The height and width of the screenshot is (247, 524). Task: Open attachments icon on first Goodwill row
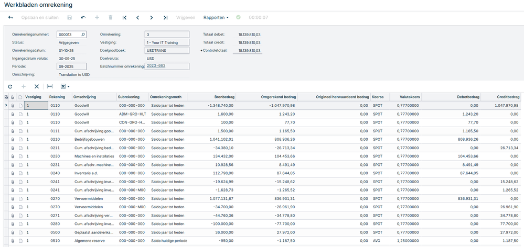point(13,105)
